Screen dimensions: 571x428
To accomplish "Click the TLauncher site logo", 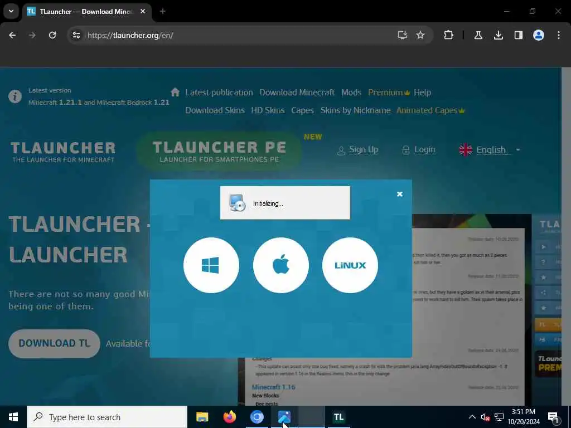I will click(x=63, y=152).
